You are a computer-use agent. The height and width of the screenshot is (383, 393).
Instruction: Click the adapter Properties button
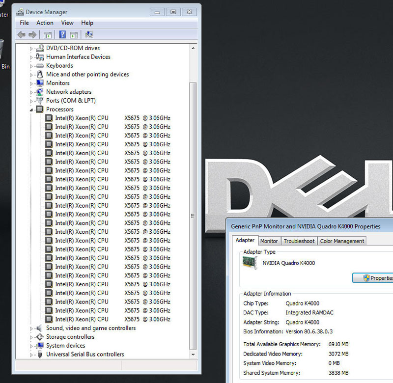click(x=373, y=278)
